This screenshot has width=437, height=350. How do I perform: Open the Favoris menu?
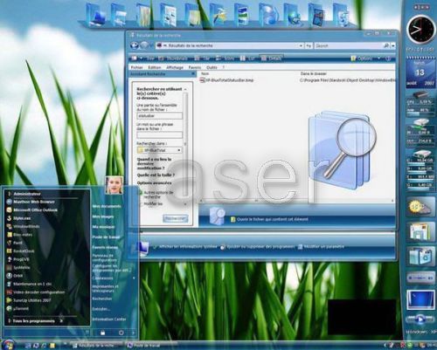coord(194,67)
